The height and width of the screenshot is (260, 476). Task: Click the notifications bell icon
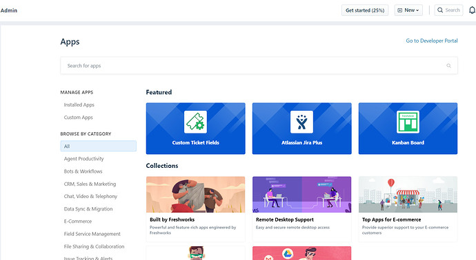(x=472, y=10)
